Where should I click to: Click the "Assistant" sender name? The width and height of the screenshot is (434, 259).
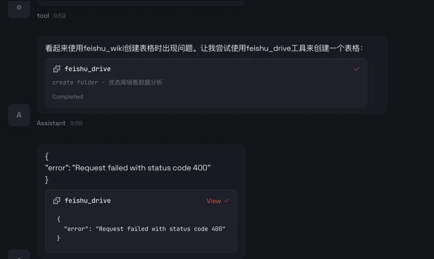click(x=51, y=123)
